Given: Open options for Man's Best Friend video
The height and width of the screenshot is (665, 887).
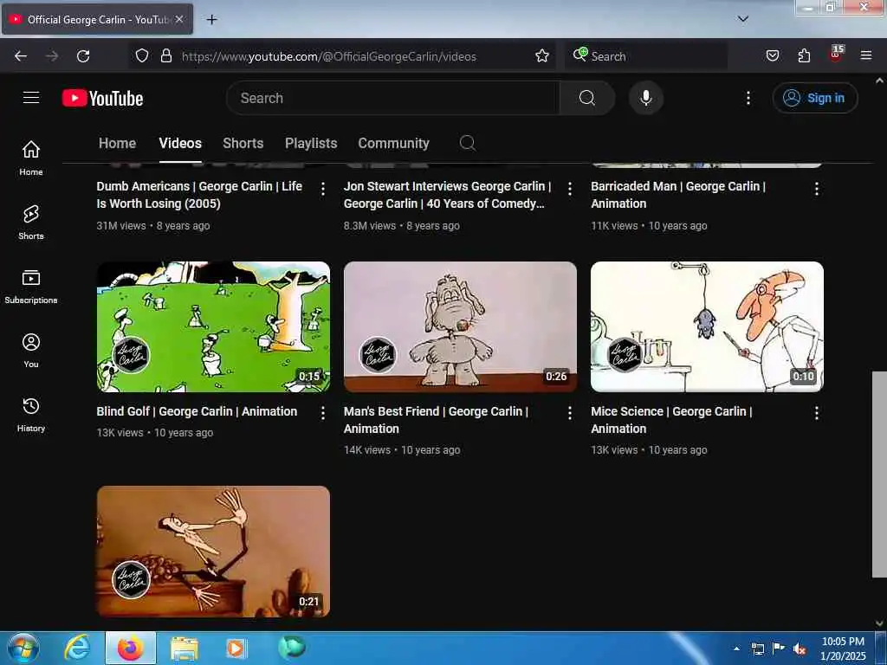Looking at the screenshot, I should [x=570, y=413].
